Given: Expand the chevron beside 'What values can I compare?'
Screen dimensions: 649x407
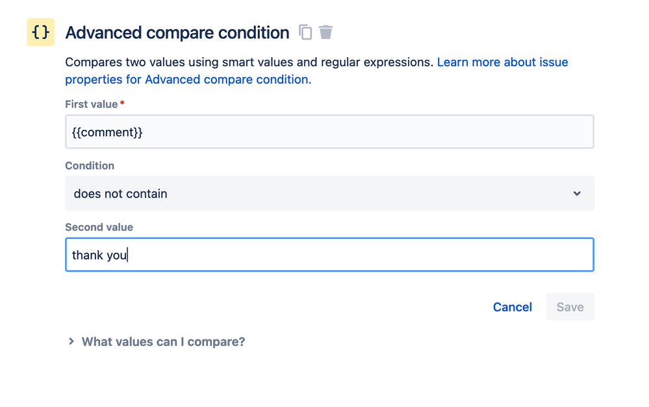Looking at the screenshot, I should (x=71, y=341).
